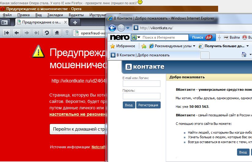The image size is (252, 162).
Task: Click the red icon next to Войти
Action: (x=245, y=37)
